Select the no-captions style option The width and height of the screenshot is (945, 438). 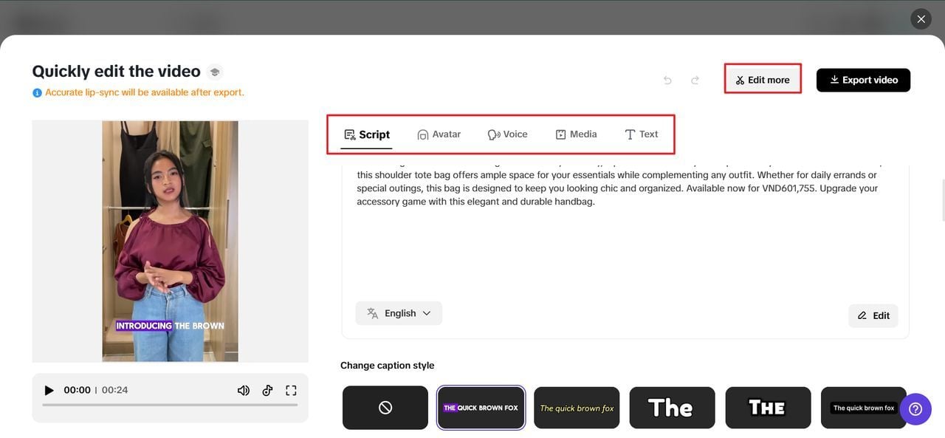tap(385, 407)
